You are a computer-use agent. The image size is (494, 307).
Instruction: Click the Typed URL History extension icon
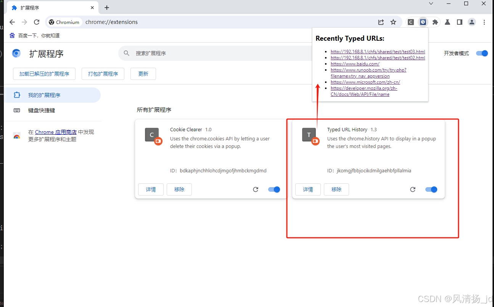coord(309,135)
